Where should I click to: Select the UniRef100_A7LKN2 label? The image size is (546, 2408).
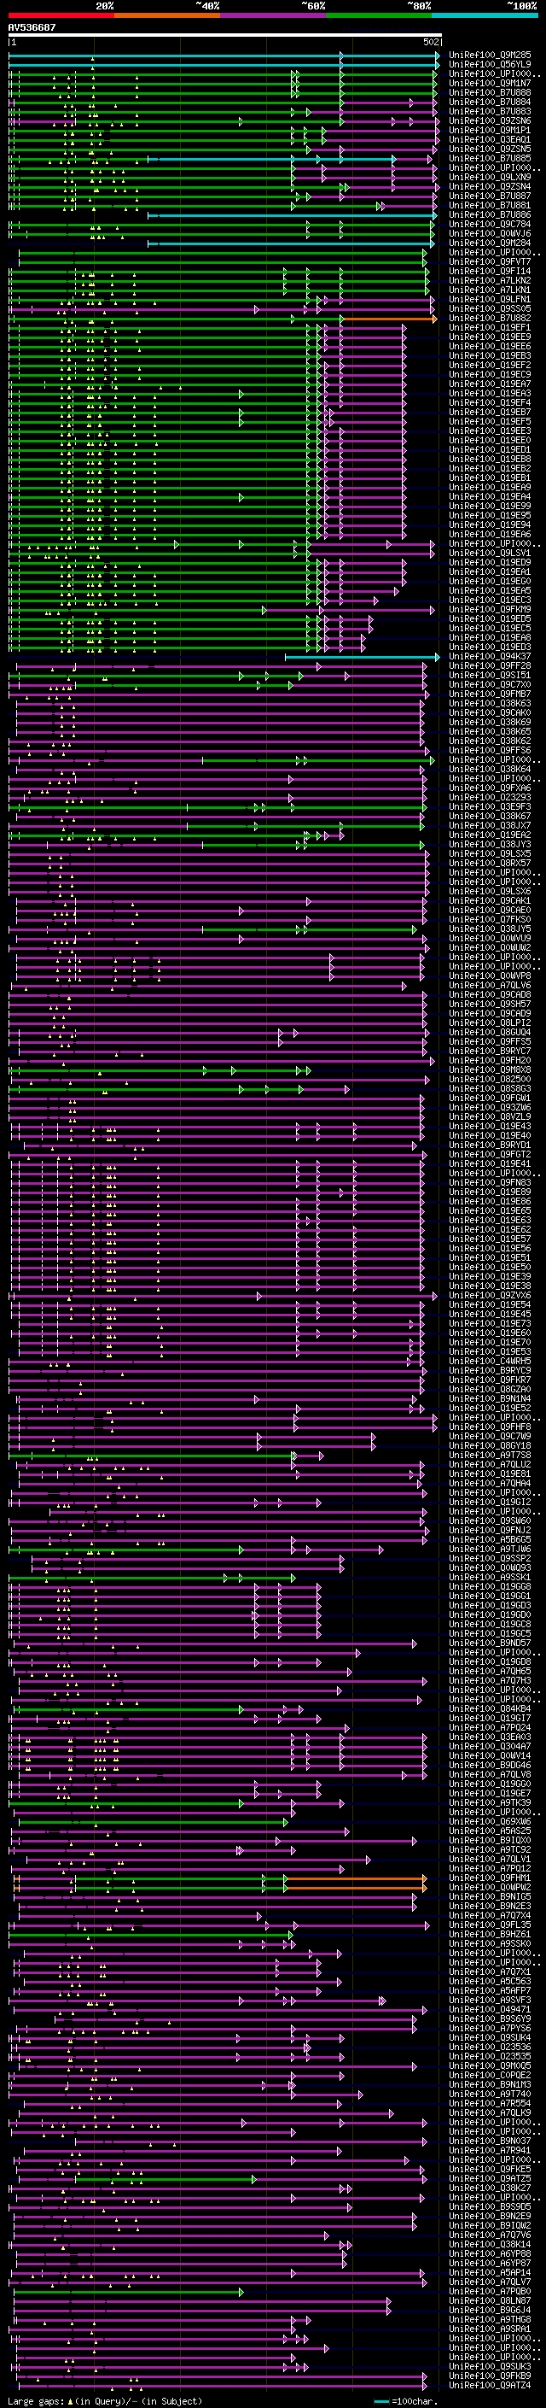tap(490, 280)
